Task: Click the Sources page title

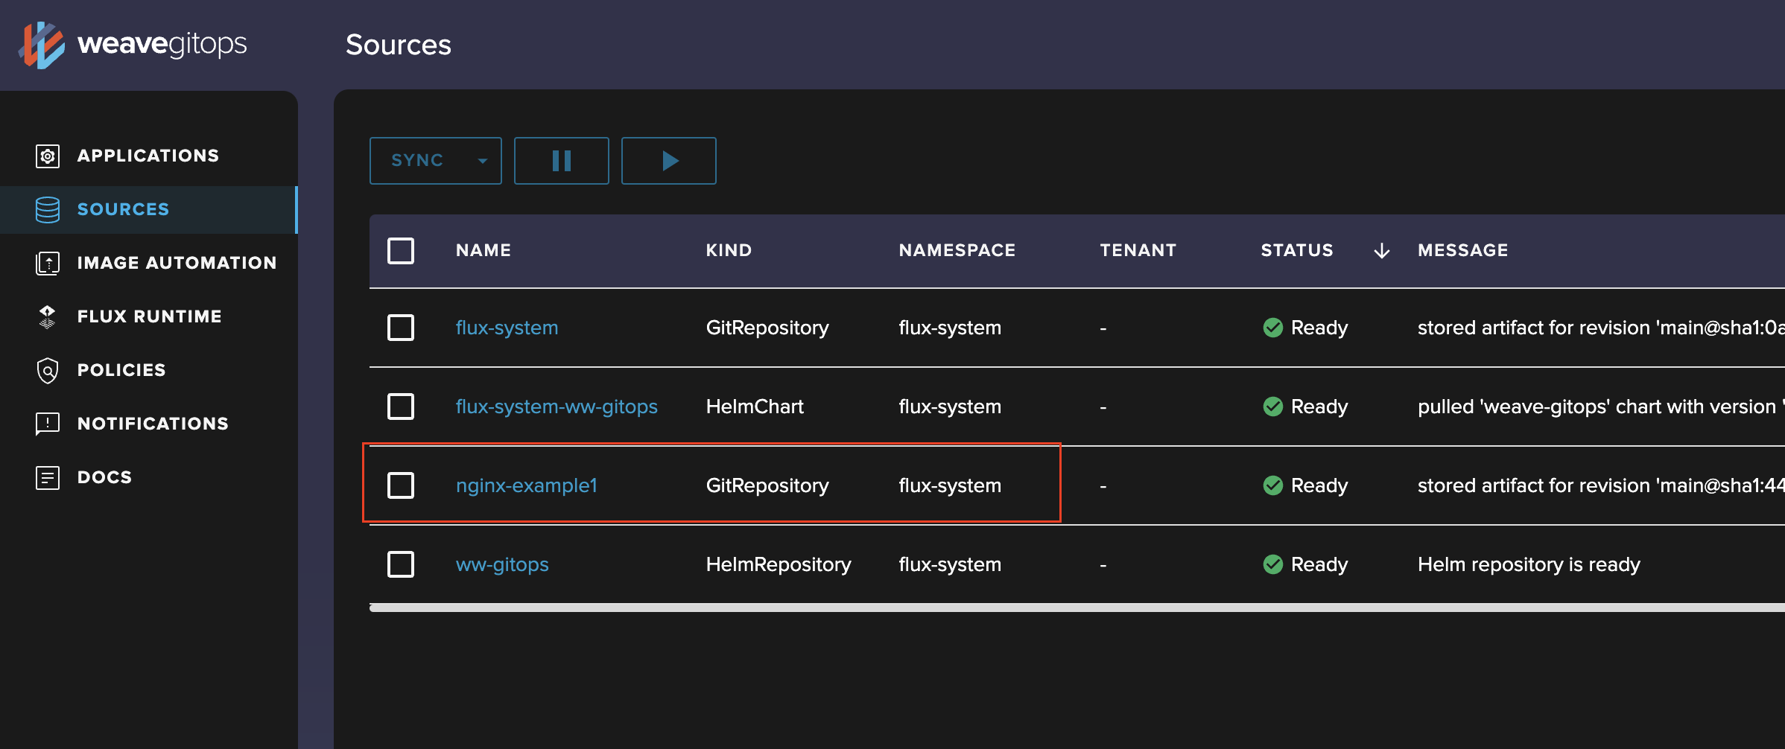Action: 399,45
